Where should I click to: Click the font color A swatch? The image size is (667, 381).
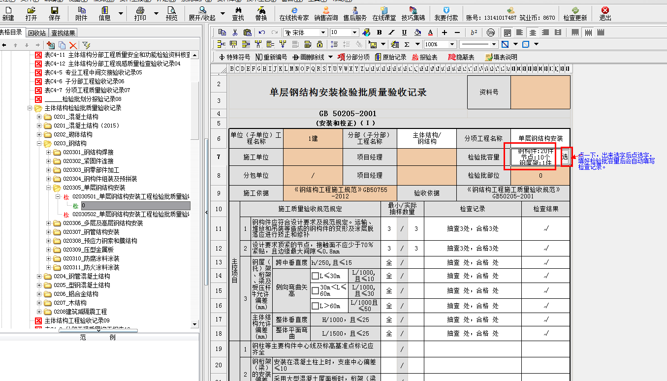430,32
